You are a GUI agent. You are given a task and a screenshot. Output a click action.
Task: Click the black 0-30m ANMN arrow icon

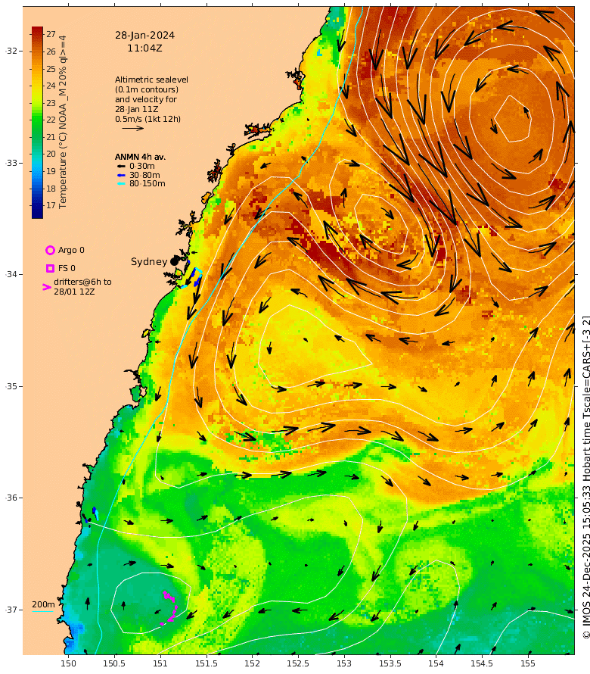pos(122,167)
